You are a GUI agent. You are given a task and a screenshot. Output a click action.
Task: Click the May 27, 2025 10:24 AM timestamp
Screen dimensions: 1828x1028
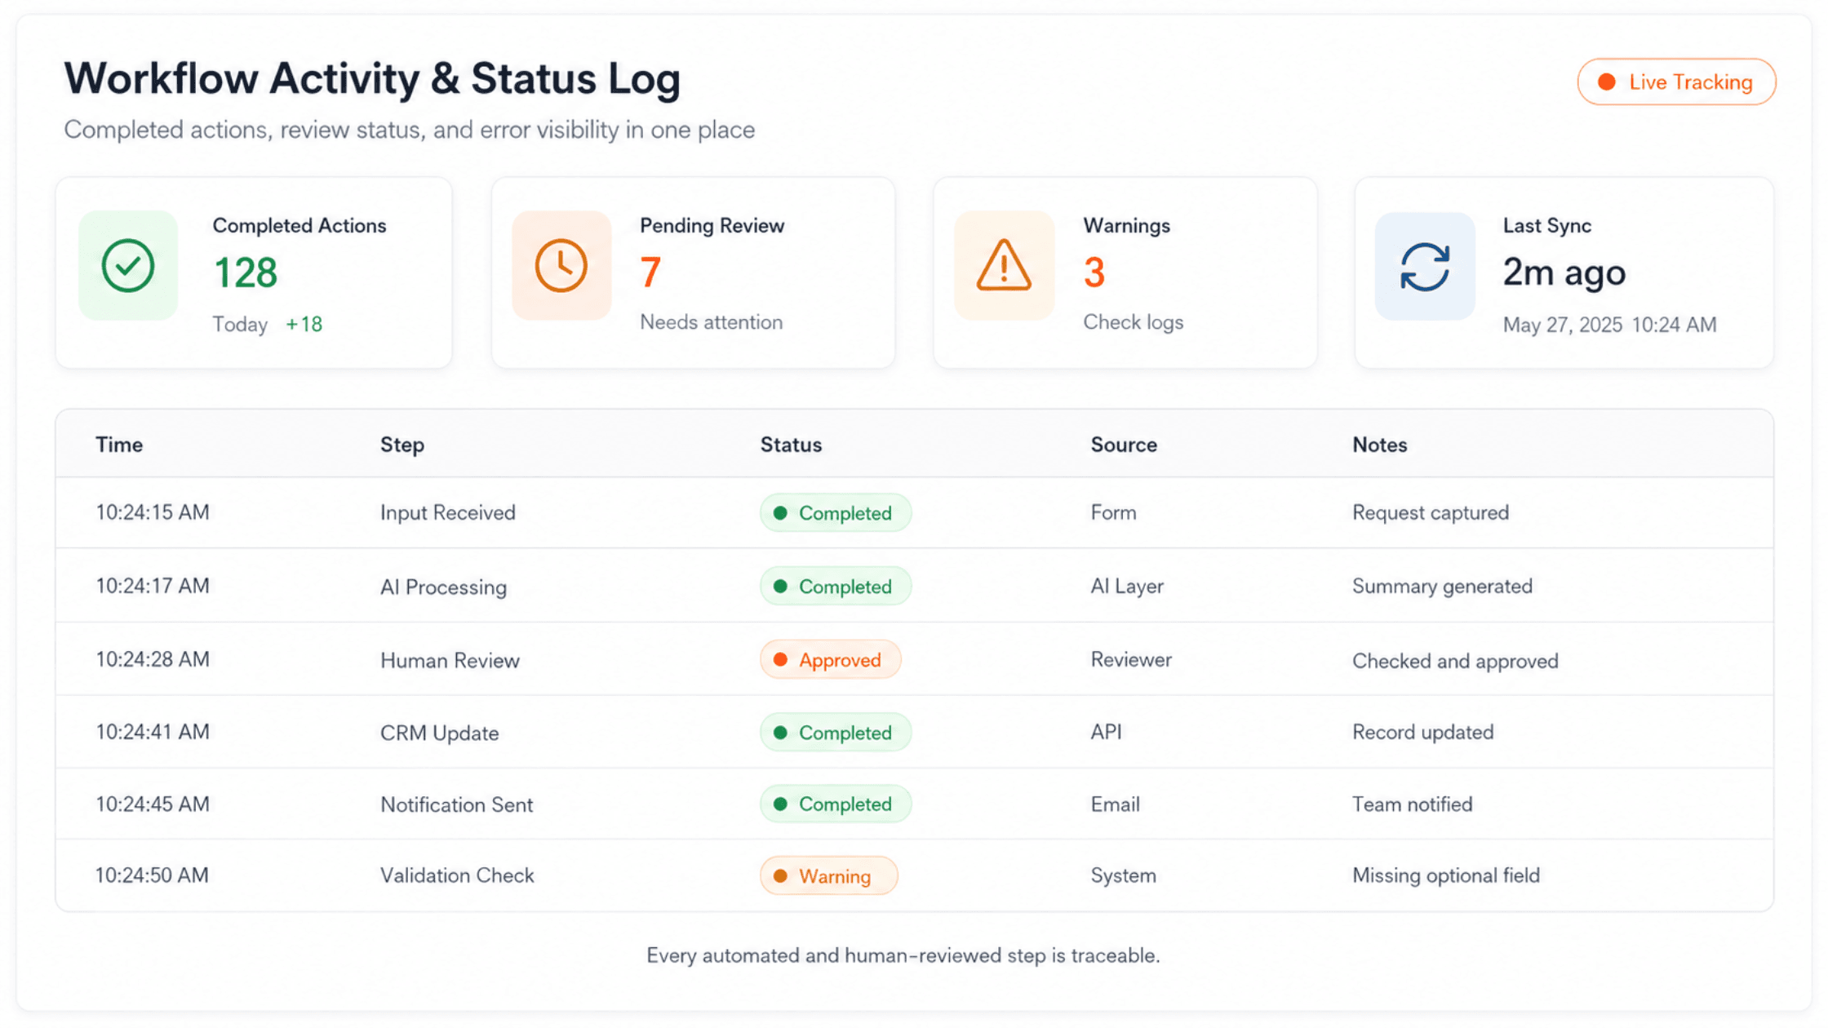(x=1609, y=325)
